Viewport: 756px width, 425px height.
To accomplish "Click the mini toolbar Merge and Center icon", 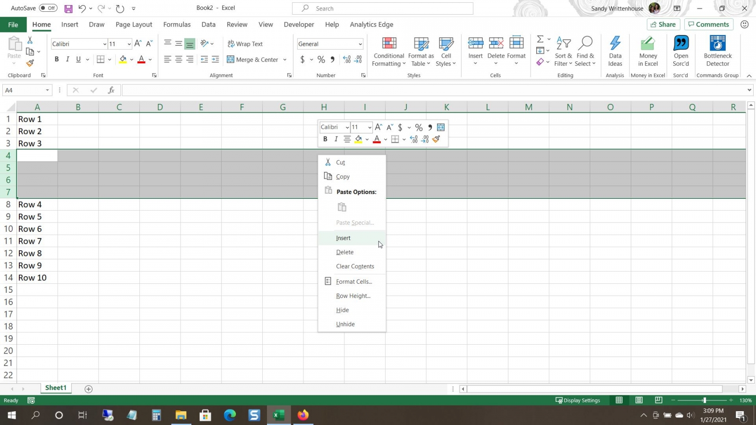I will point(441,127).
